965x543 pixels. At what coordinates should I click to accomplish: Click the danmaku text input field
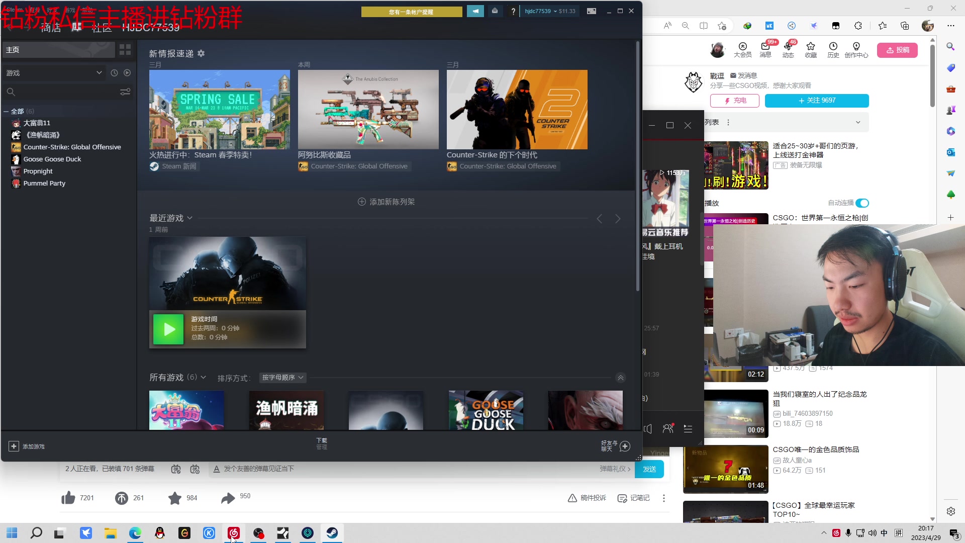402,469
